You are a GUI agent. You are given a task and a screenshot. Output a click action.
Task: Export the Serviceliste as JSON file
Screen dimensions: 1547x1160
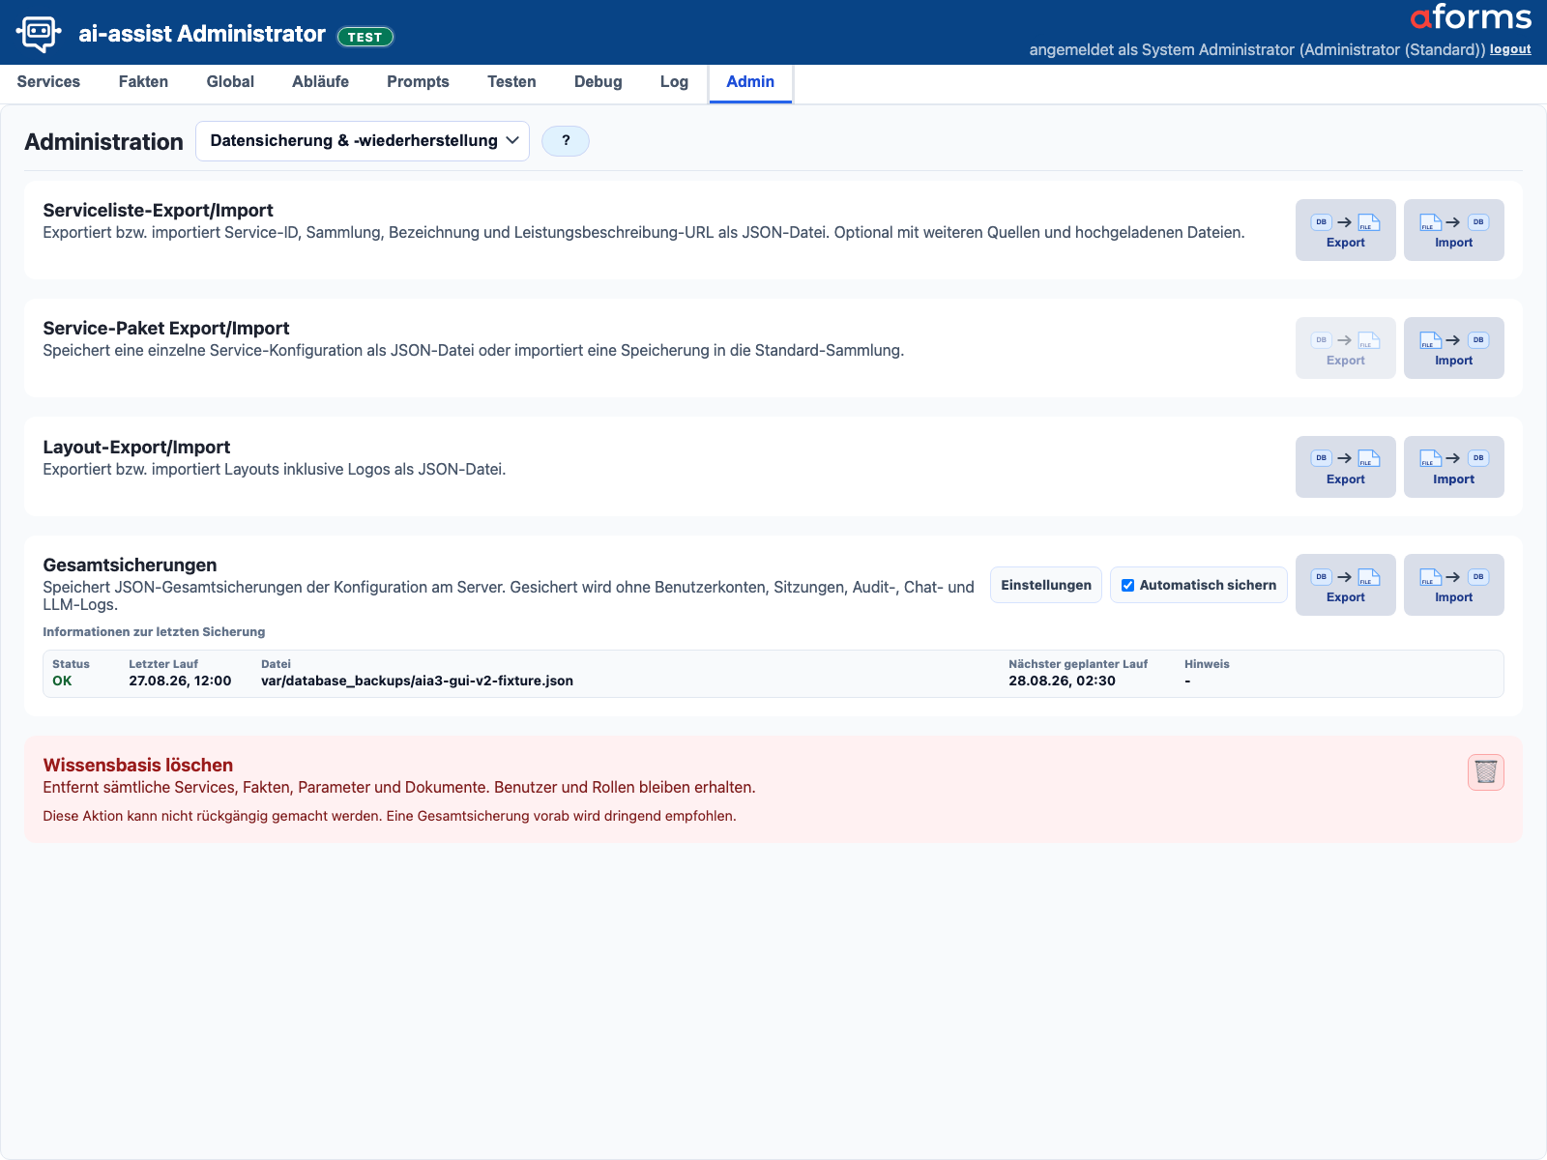click(x=1345, y=230)
